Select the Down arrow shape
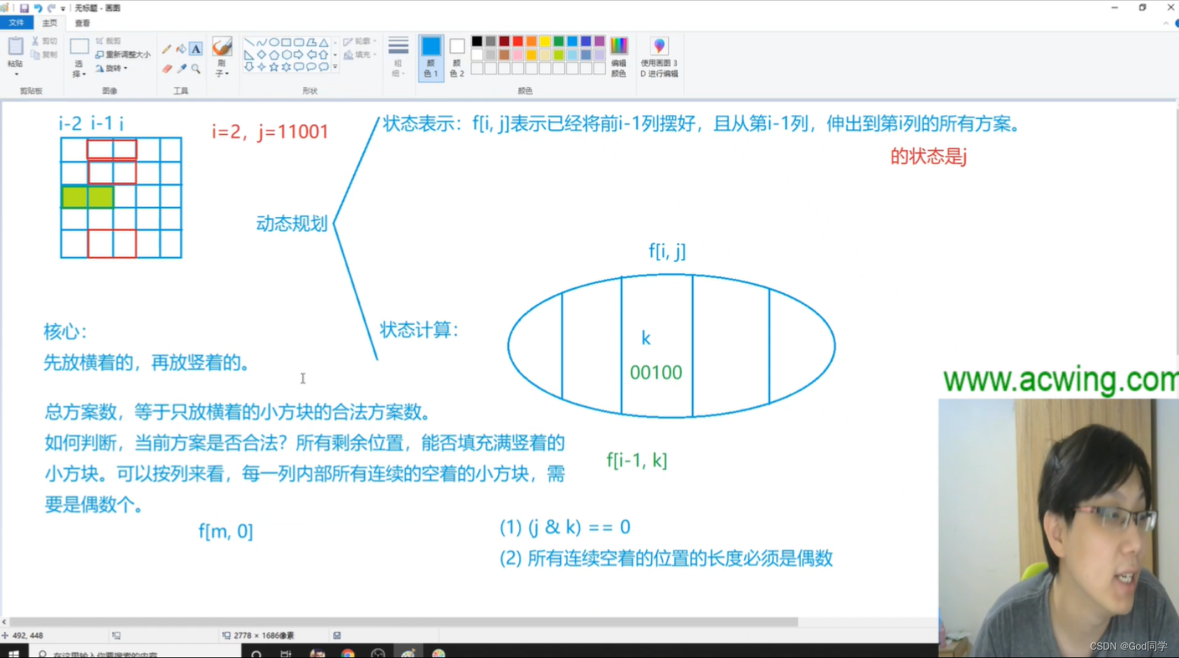This screenshot has height=658, width=1179. (x=249, y=67)
